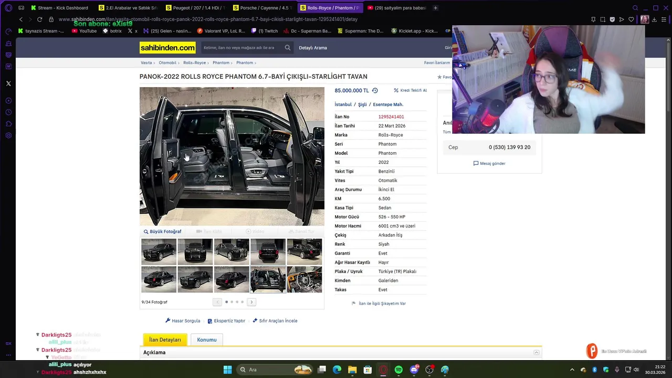Select the rear view car thumbnail
Screen dimensions: 672x378
pyautogui.click(x=268, y=251)
